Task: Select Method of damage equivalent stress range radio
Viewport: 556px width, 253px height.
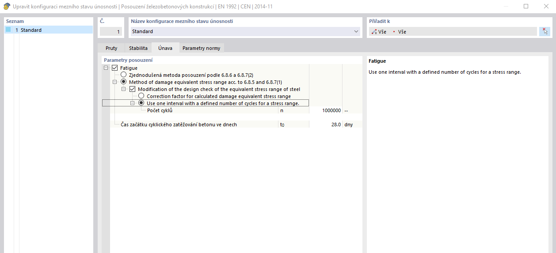Action: click(x=124, y=82)
